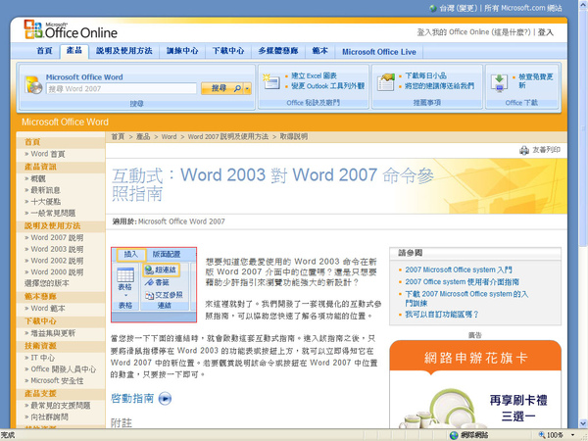This screenshot has width=588, height=441.
Task: Click the 下載每日小品 link
Action: [x=425, y=75]
